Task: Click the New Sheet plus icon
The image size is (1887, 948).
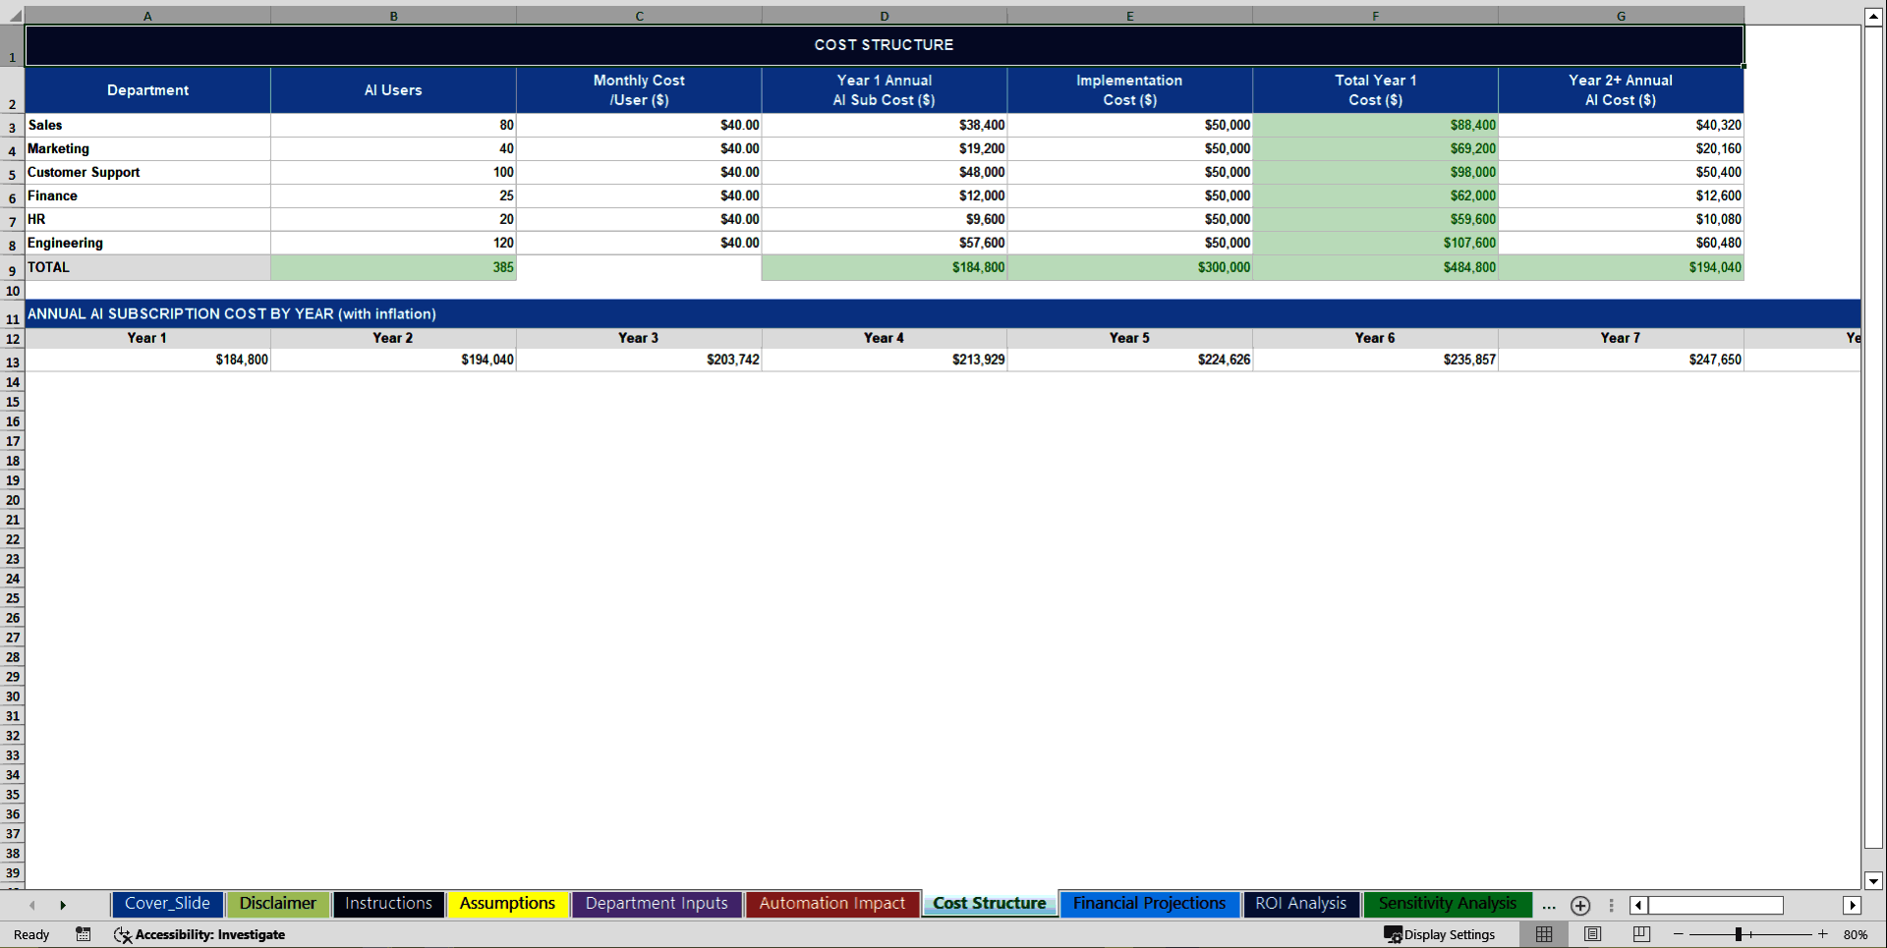Action: click(x=1580, y=905)
